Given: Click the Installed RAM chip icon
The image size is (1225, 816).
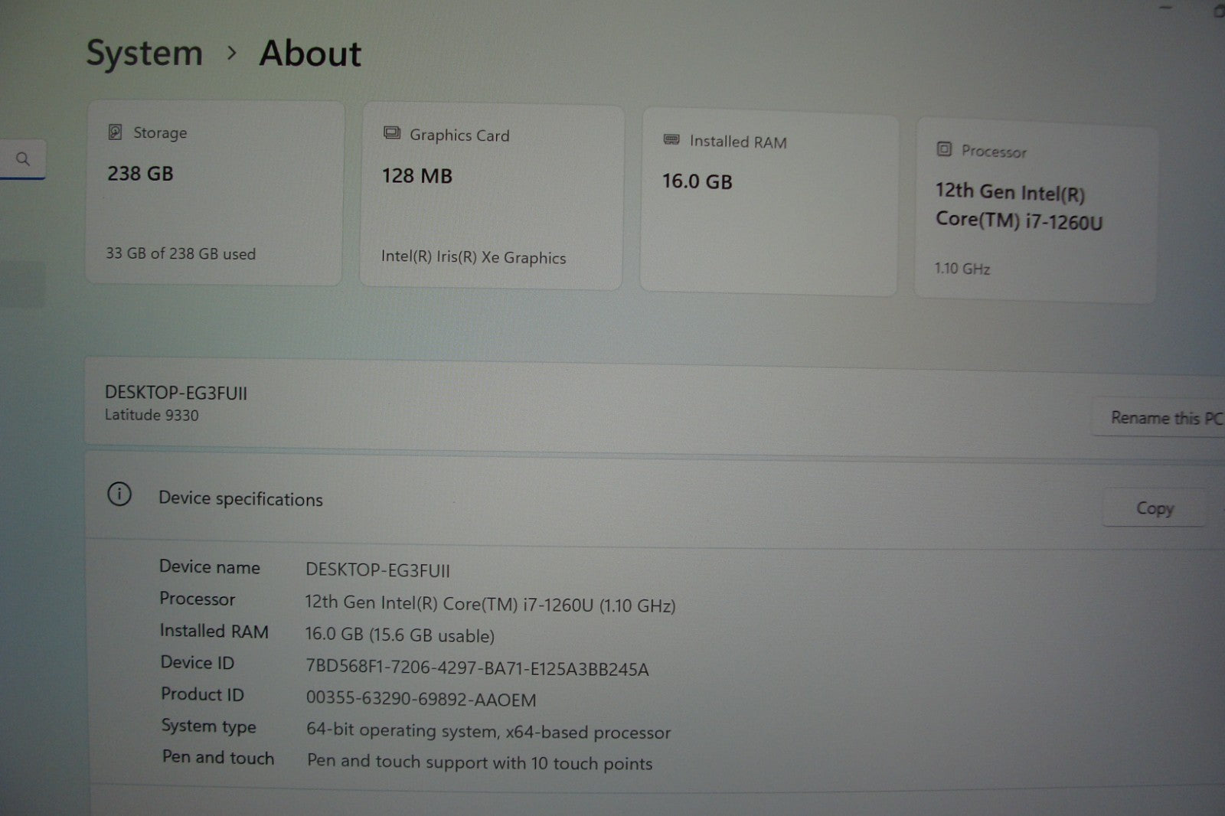Looking at the screenshot, I should pos(671,139).
